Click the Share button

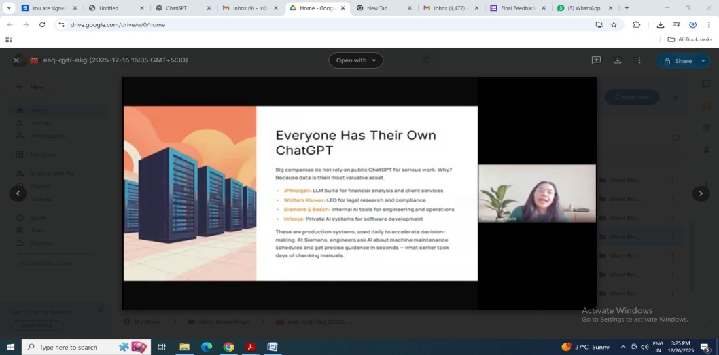(x=678, y=61)
